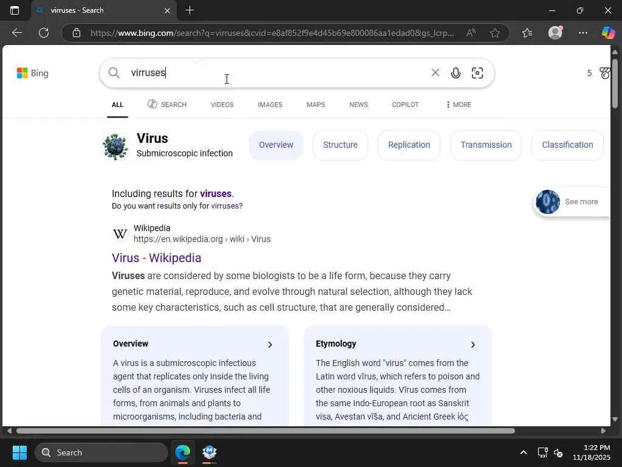Expand the Overview card chevron
The width and height of the screenshot is (622, 467).
(x=270, y=345)
